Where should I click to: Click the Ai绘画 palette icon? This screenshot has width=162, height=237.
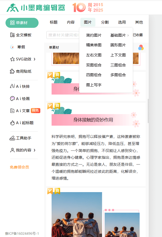[x=12, y=99]
